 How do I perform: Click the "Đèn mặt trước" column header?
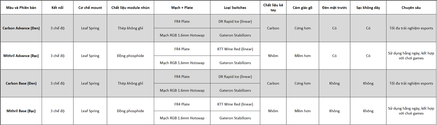tap(334, 8)
